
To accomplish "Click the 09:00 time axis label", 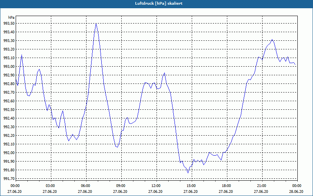I will point(121,186).
